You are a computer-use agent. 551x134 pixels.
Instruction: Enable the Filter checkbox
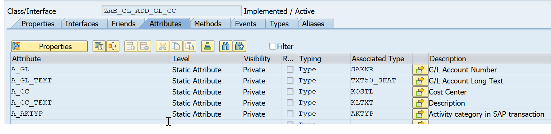(x=273, y=46)
